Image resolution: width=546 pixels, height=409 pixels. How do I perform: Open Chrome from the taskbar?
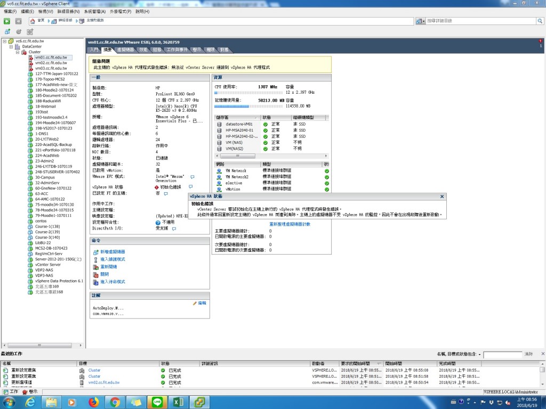tap(115, 403)
